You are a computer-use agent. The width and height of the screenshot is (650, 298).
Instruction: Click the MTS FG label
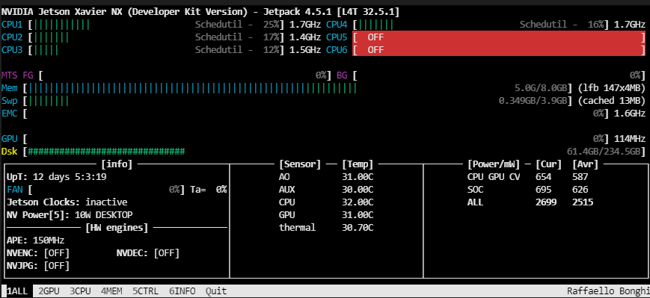17,75
